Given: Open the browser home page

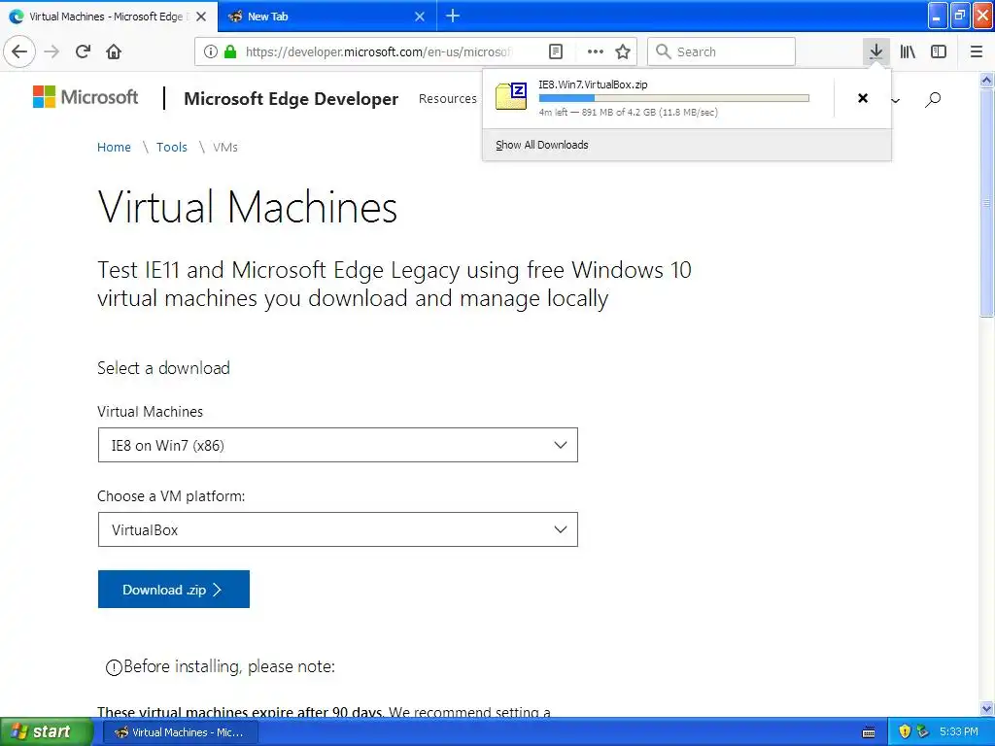Looking at the screenshot, I should pyautogui.click(x=114, y=51).
